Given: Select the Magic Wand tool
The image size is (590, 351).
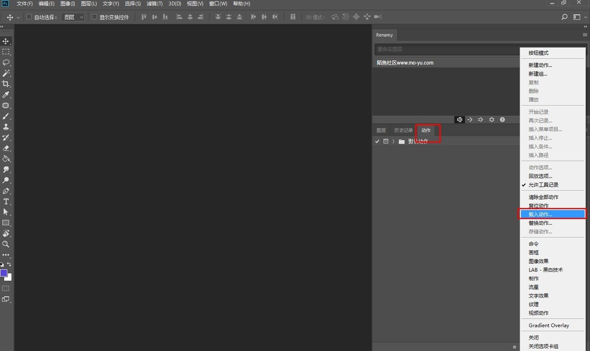Looking at the screenshot, I should click(6, 73).
